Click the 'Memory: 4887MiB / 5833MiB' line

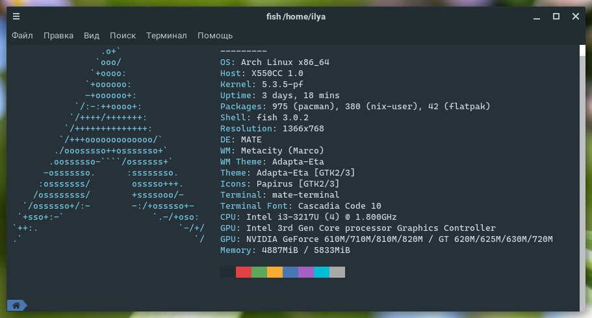click(285, 250)
